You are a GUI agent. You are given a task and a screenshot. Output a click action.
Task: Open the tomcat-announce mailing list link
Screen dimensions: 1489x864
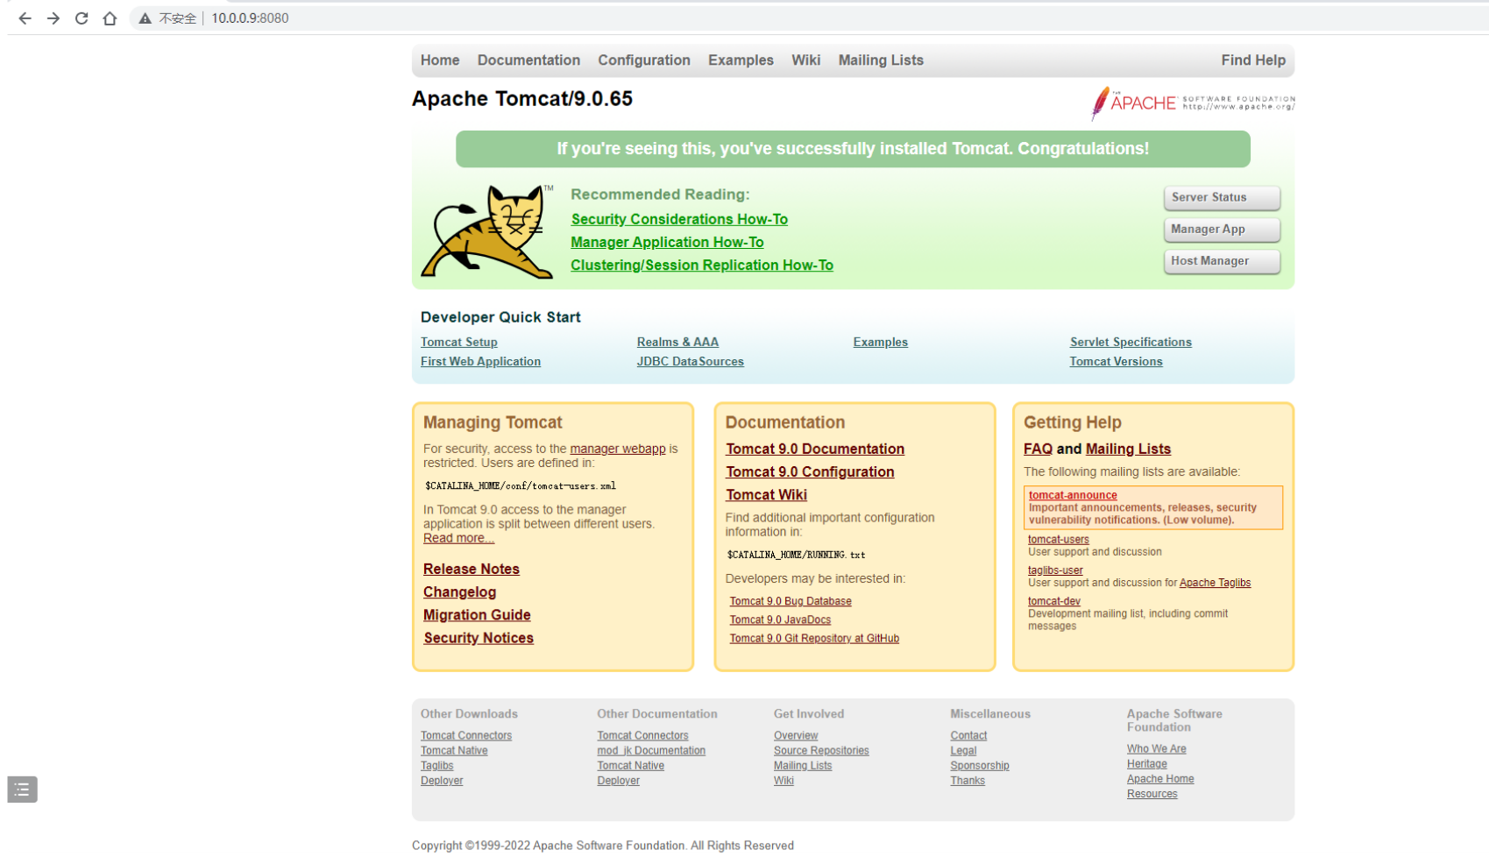1073,495
